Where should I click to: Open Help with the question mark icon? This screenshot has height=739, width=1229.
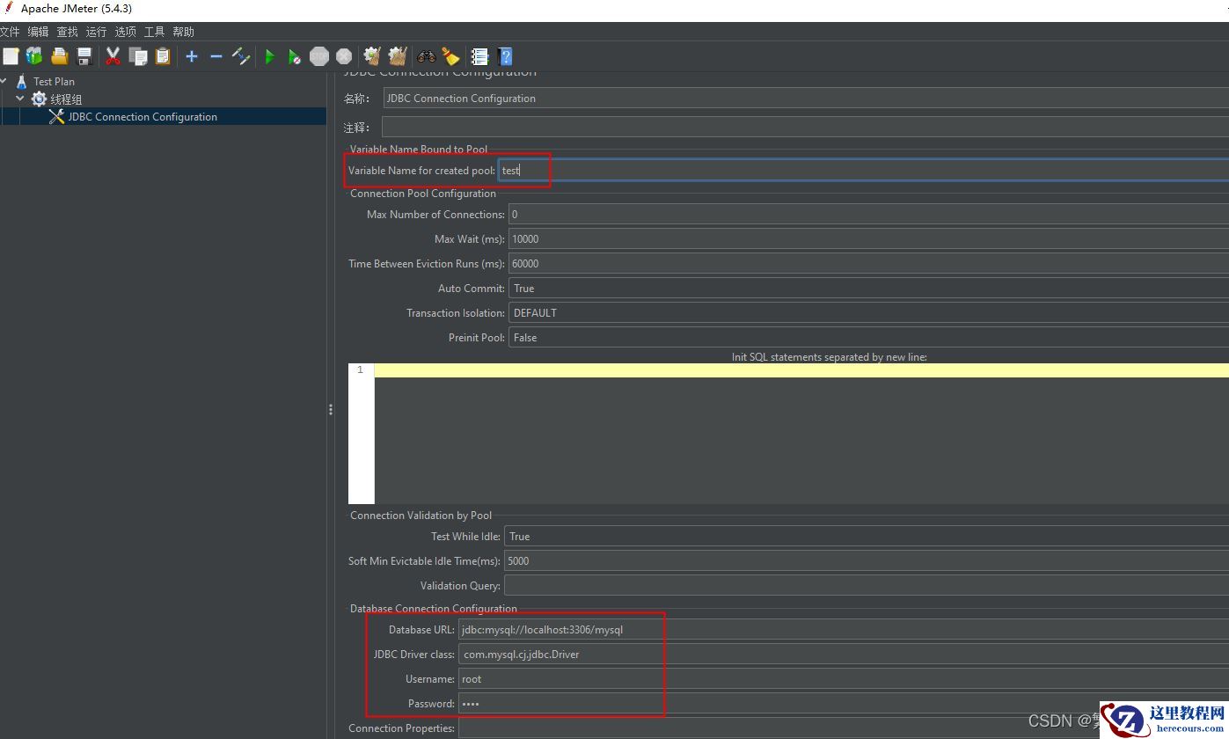pos(505,56)
